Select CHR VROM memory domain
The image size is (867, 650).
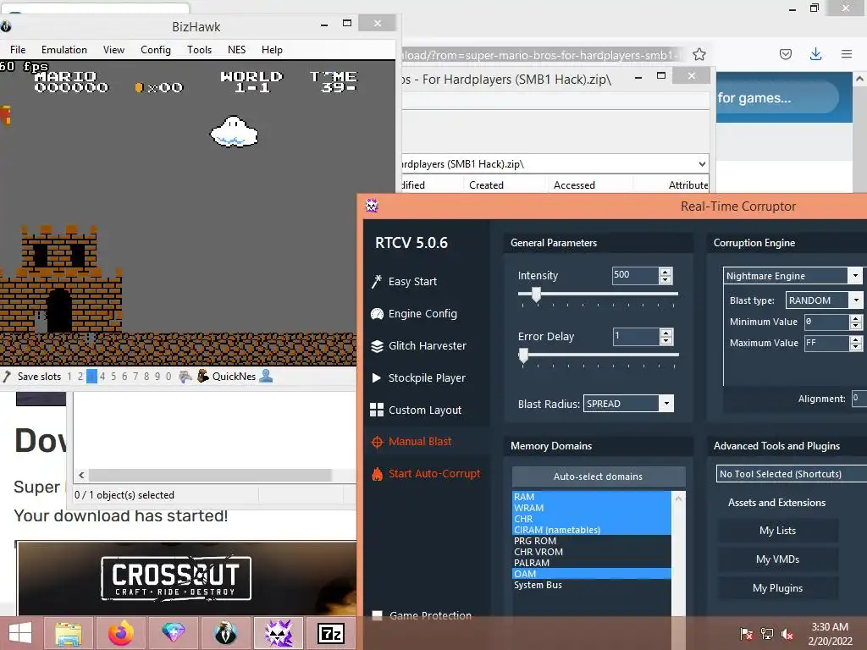point(592,552)
